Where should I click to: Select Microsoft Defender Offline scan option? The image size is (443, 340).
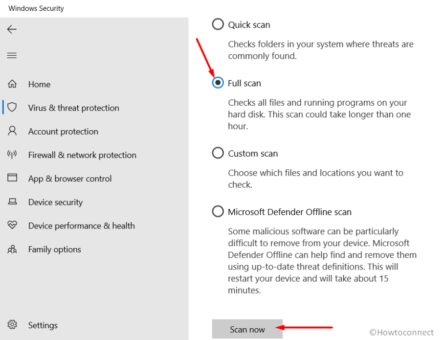point(218,211)
